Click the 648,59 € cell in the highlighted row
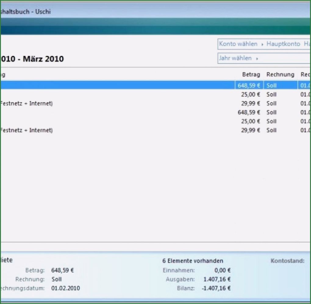311x304 pixels. point(249,86)
